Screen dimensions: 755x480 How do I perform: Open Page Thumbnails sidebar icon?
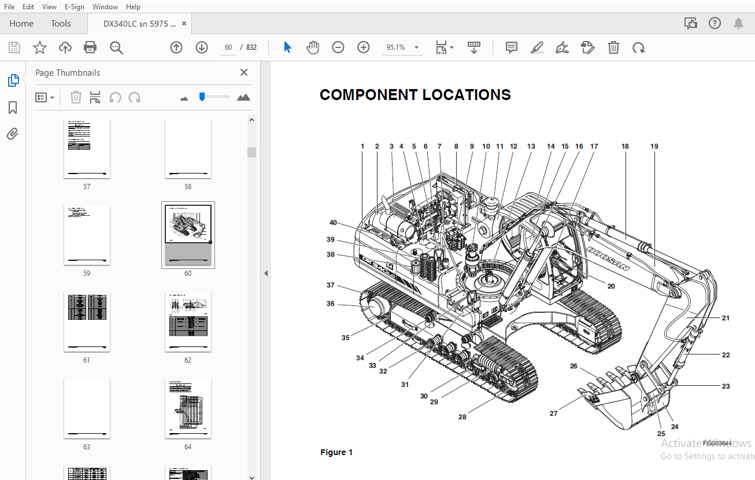tap(13, 80)
